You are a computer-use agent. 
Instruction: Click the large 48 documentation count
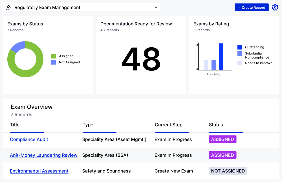click(x=141, y=59)
